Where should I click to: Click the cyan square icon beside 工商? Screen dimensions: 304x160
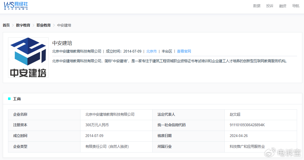9,99
